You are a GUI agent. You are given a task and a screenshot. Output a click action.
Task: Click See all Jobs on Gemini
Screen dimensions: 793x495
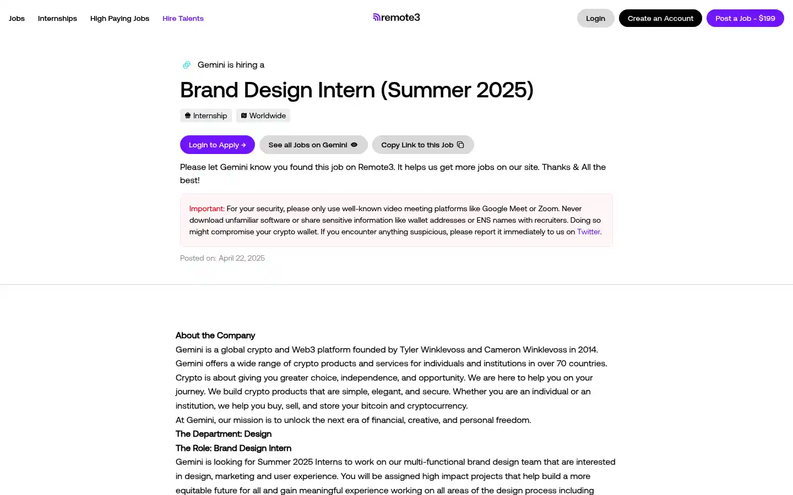coord(308,145)
